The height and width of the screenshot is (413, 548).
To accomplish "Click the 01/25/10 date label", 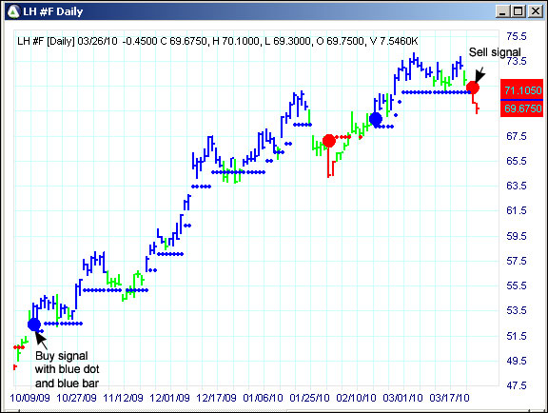I will [309, 398].
